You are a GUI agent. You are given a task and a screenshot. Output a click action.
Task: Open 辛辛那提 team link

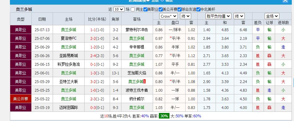tap(137, 47)
